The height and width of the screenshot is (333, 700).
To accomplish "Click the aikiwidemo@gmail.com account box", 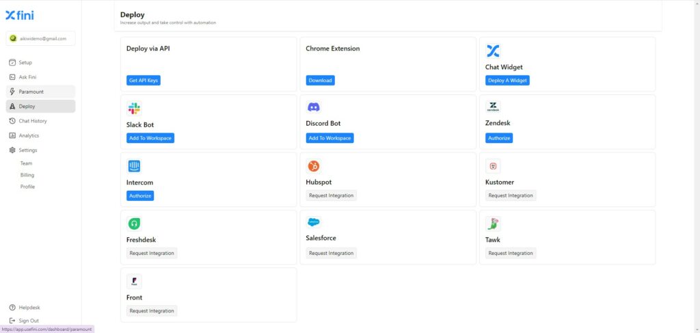I will [40, 39].
